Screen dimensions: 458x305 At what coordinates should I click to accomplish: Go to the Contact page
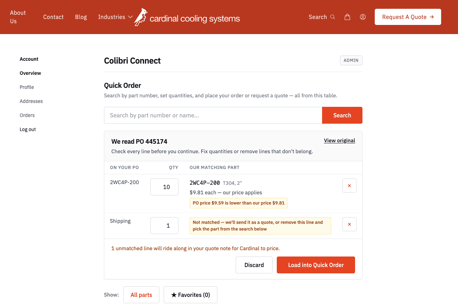(53, 17)
